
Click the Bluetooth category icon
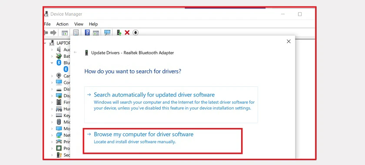point(59,63)
